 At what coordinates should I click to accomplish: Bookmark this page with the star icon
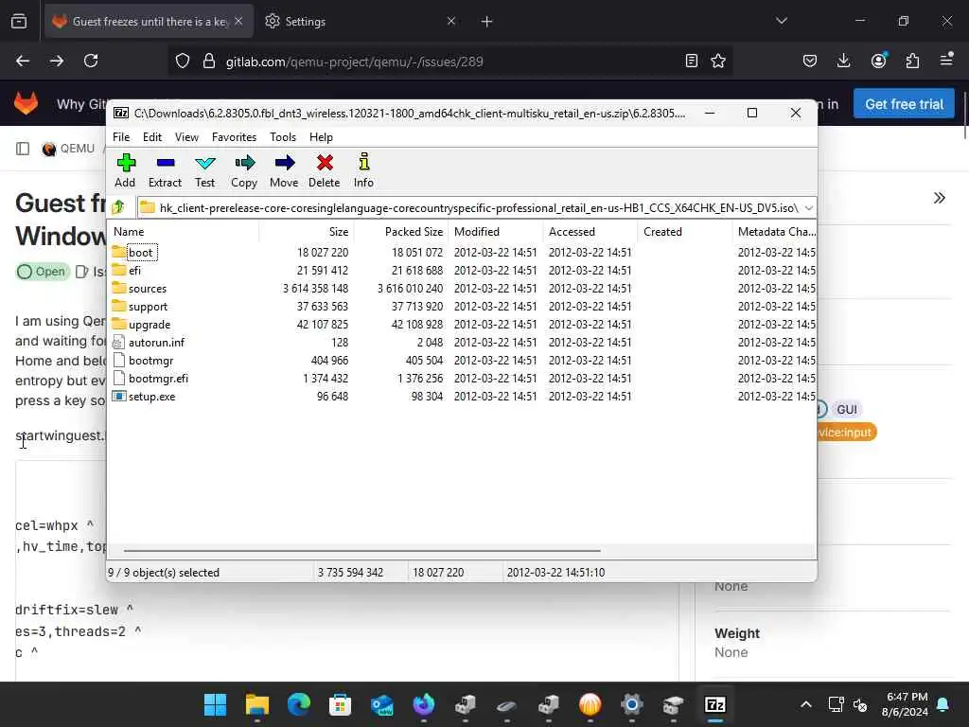tap(718, 61)
